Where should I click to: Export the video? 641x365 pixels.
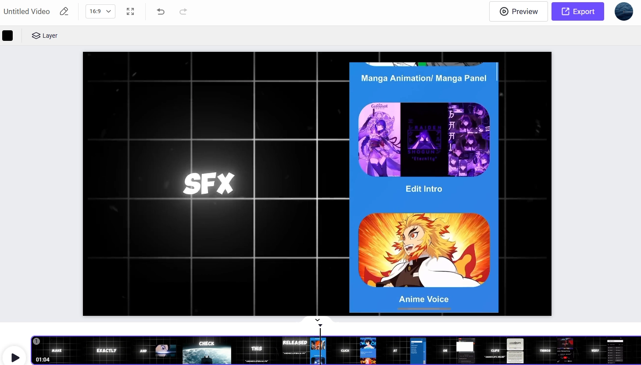(x=577, y=11)
